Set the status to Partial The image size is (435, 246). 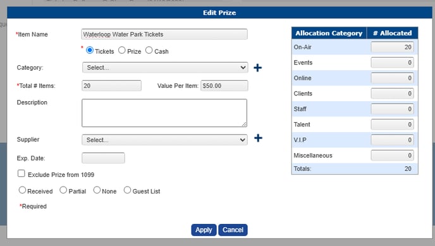[x=63, y=190]
